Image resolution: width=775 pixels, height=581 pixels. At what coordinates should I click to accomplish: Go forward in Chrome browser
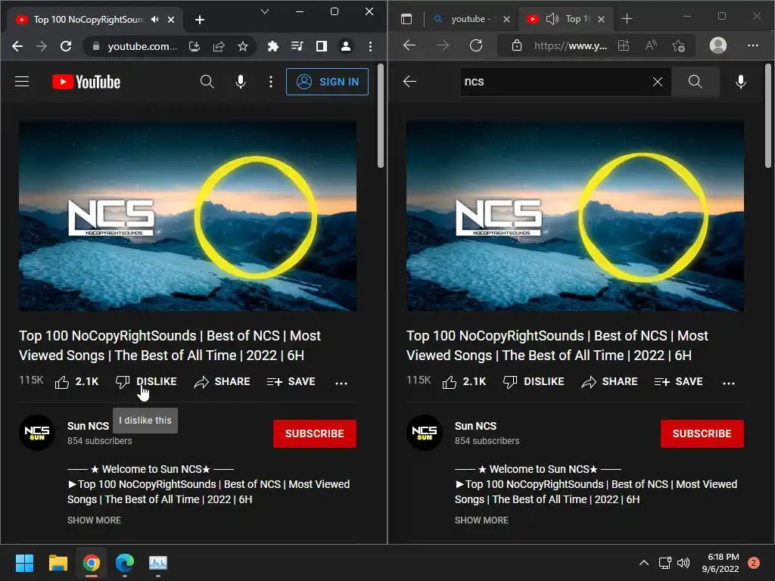[x=42, y=46]
